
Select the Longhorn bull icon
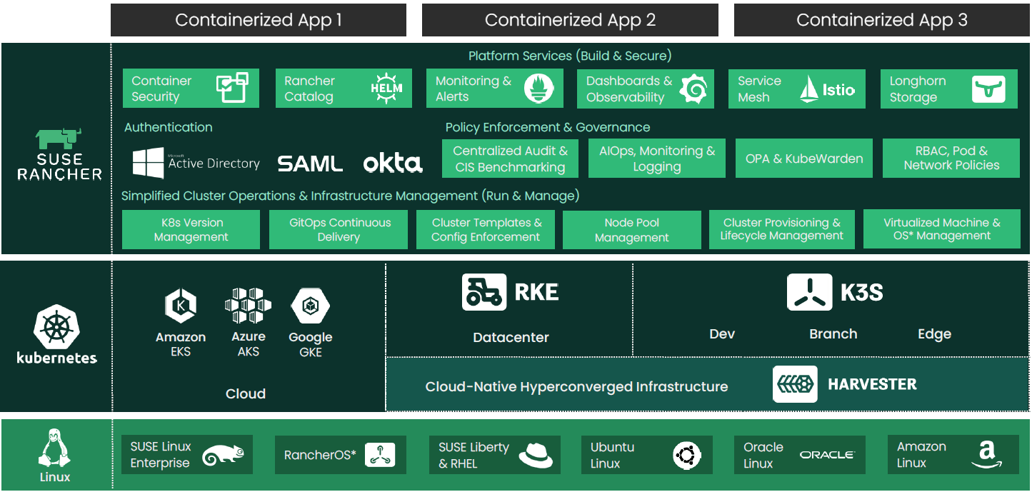(x=988, y=89)
